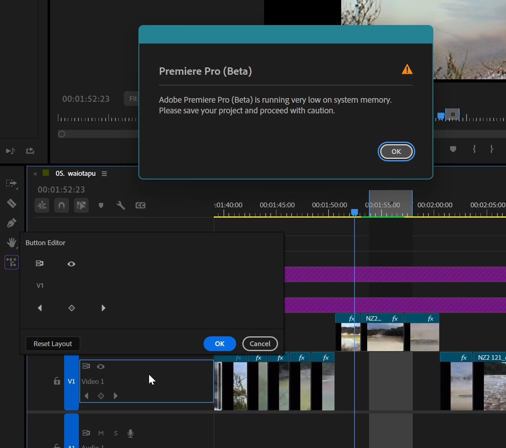Select the Hand tool
Screen dimensions: 506x448
point(11,243)
